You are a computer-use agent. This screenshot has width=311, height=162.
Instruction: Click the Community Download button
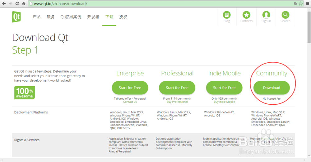coord(272,88)
